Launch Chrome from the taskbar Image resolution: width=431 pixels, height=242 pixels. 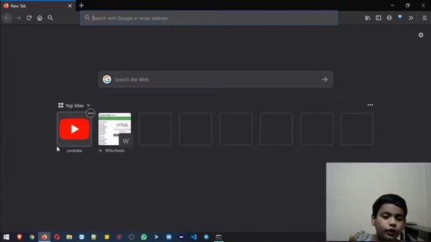click(x=32, y=237)
